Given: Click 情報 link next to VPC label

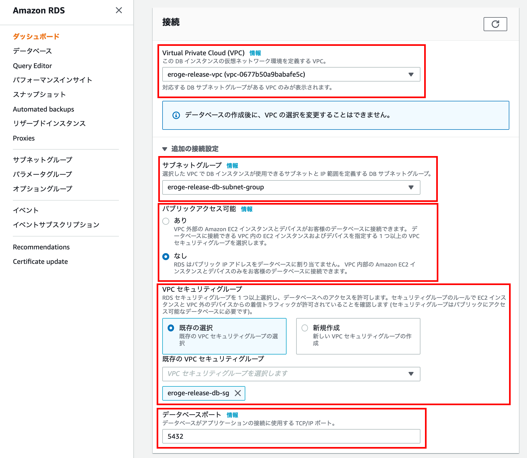Looking at the screenshot, I should [255, 53].
